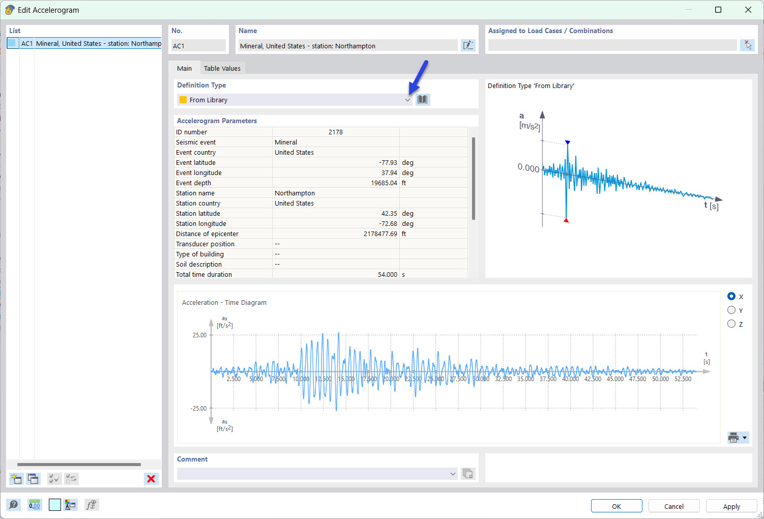Expand the Comment dropdown list

[452, 474]
